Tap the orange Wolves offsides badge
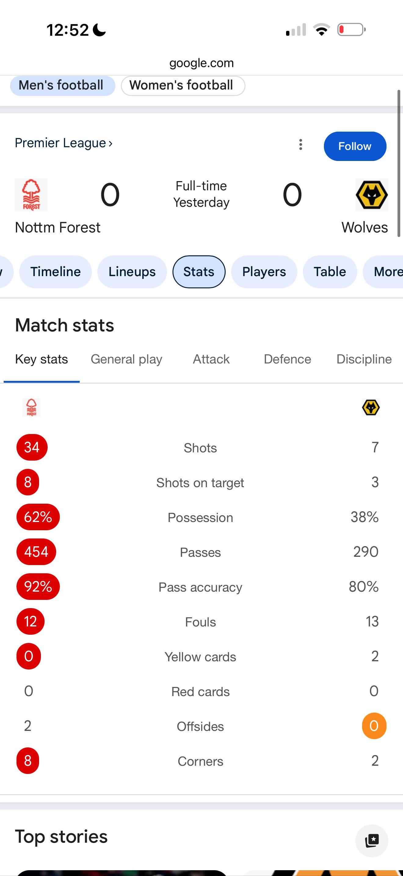The width and height of the screenshot is (403, 876). [x=374, y=726]
